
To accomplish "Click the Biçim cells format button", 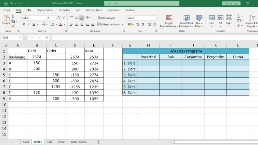I will [229, 21].
